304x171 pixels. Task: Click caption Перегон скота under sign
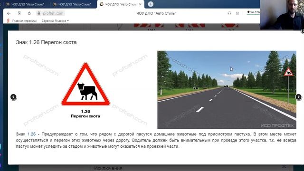tap(85, 116)
